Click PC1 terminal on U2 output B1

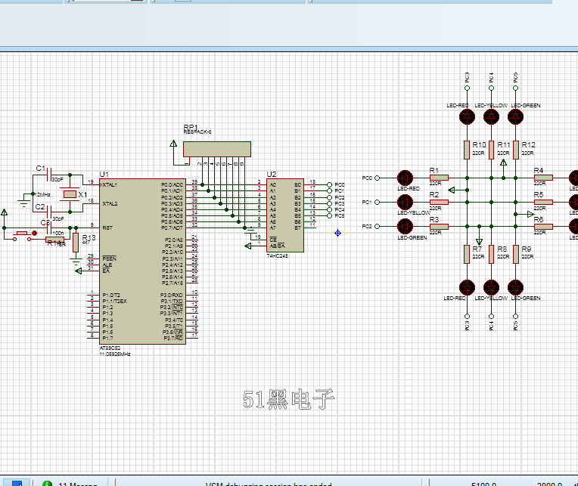(x=330, y=190)
